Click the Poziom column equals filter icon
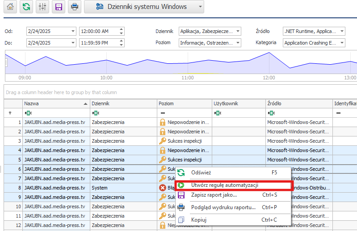The height and width of the screenshot is (231, 357). (x=163, y=113)
